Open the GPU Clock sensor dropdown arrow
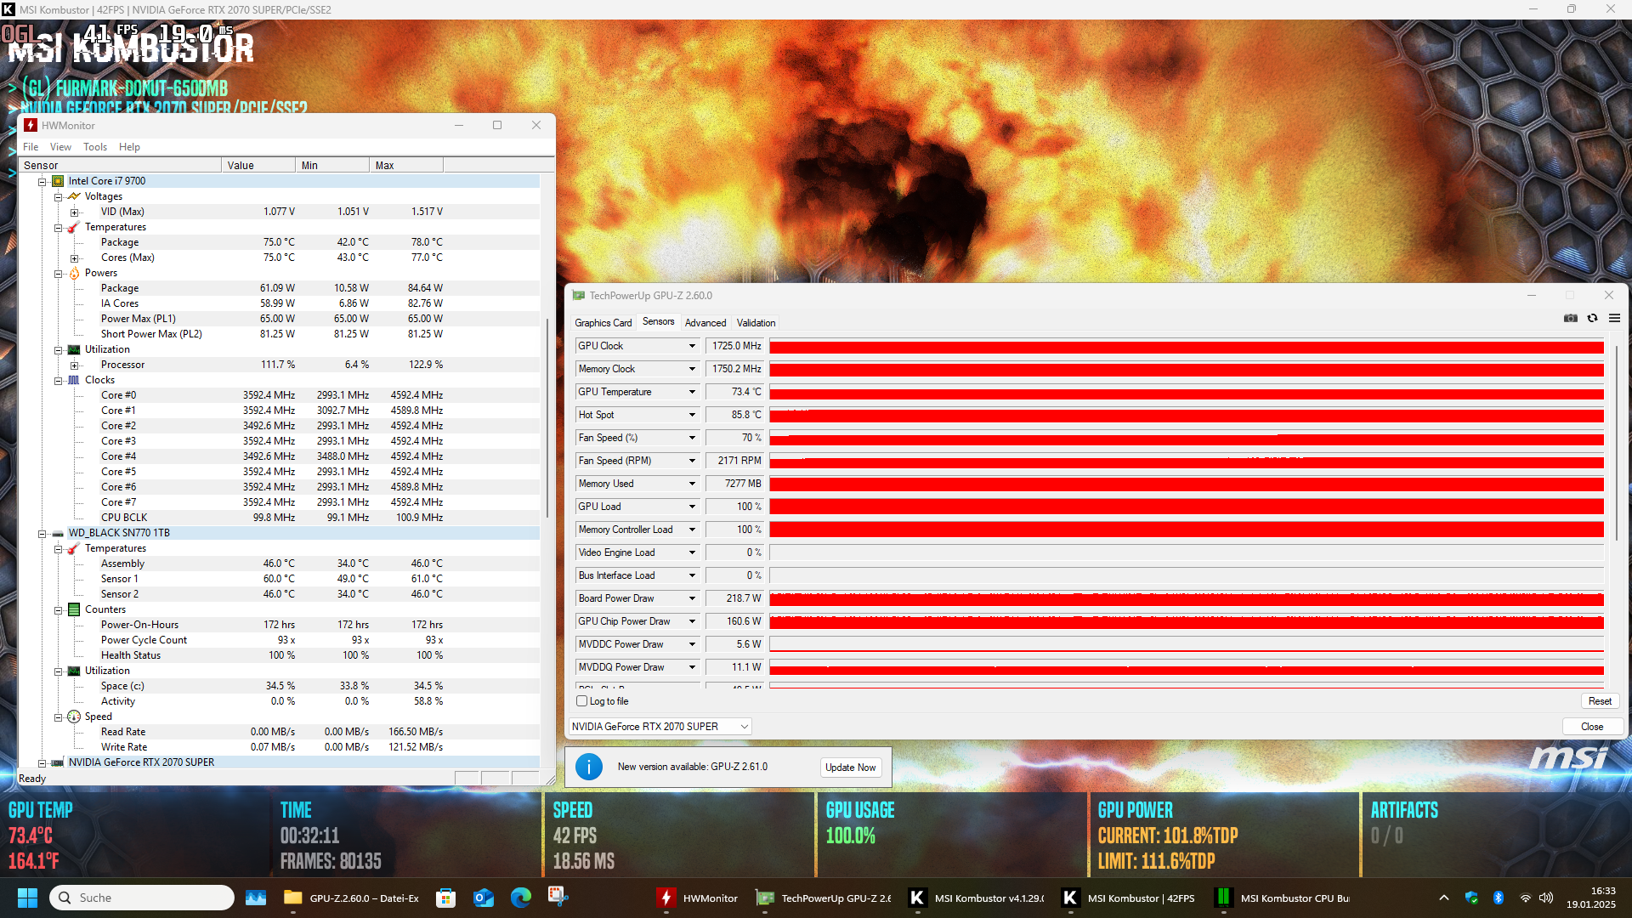The image size is (1632, 918). coord(692,346)
